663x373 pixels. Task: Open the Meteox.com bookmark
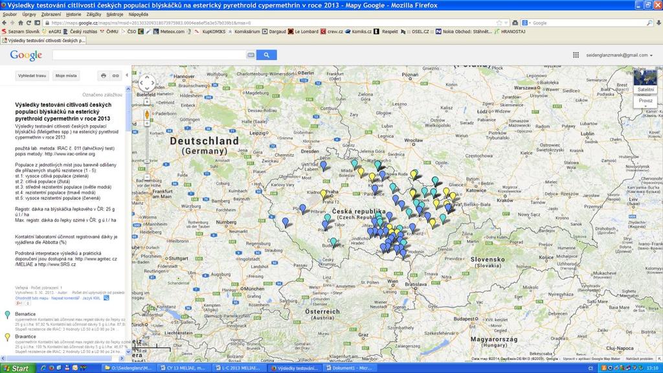[x=169, y=32]
